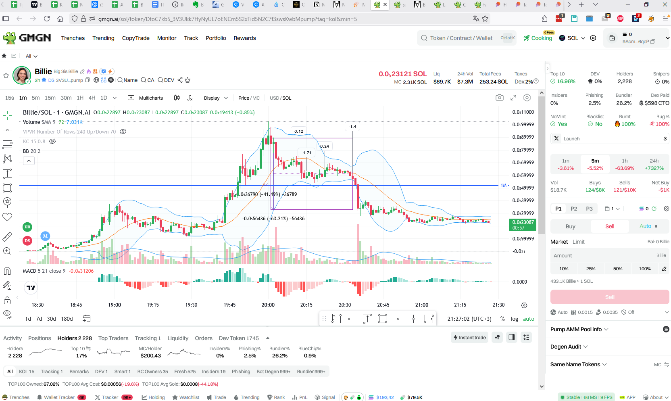Open the indicators fx menu
The width and height of the screenshot is (671, 401).
tap(190, 98)
